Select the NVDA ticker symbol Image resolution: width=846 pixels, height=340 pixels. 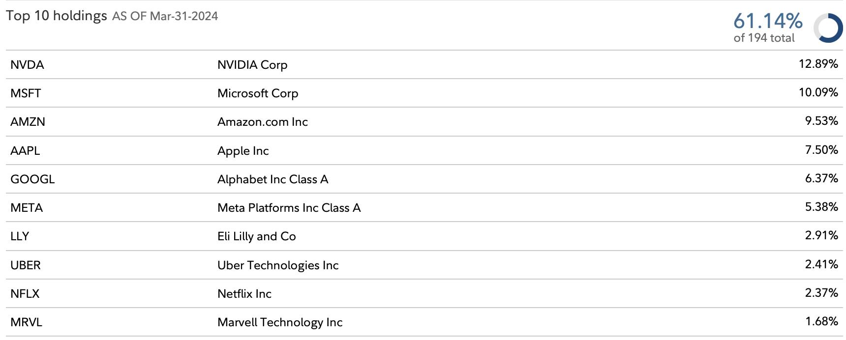27,65
